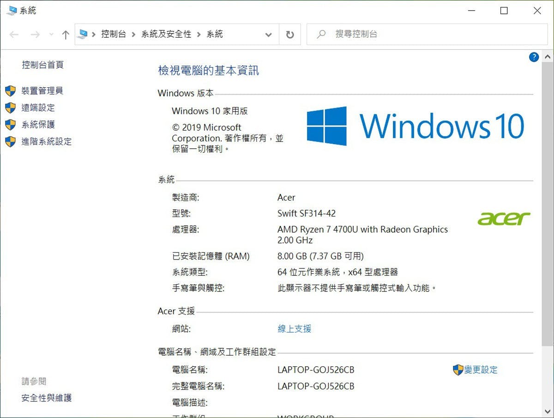
Task: Select 系統及安全性 in the breadcrumb
Action: pyautogui.click(x=166, y=34)
